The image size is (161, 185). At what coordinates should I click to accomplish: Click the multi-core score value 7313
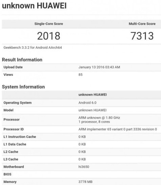pos(142,36)
